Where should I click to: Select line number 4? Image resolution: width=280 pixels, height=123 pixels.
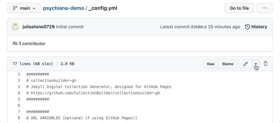coord(19,93)
